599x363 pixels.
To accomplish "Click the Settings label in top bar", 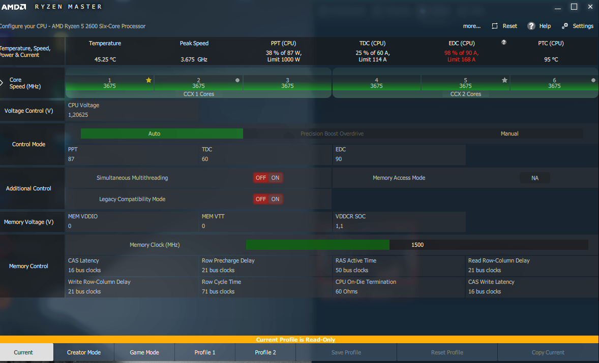I will (583, 26).
